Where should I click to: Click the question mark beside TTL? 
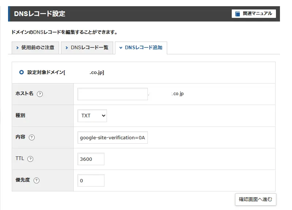coord(30,159)
